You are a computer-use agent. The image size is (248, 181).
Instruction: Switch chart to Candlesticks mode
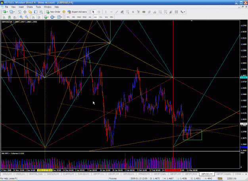coord(10,17)
